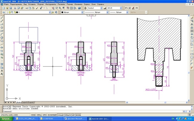Click the Command line input area
The width and height of the screenshot is (194, 121).
90,111
